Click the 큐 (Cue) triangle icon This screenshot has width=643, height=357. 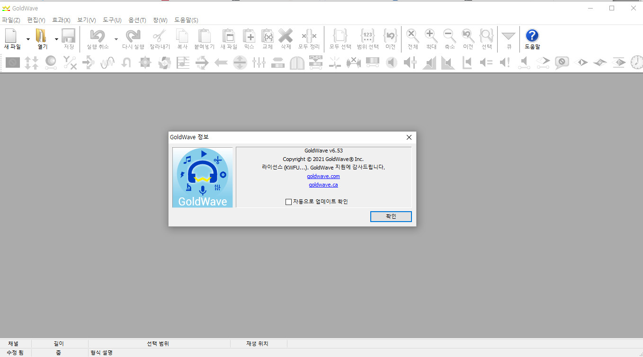(x=509, y=36)
